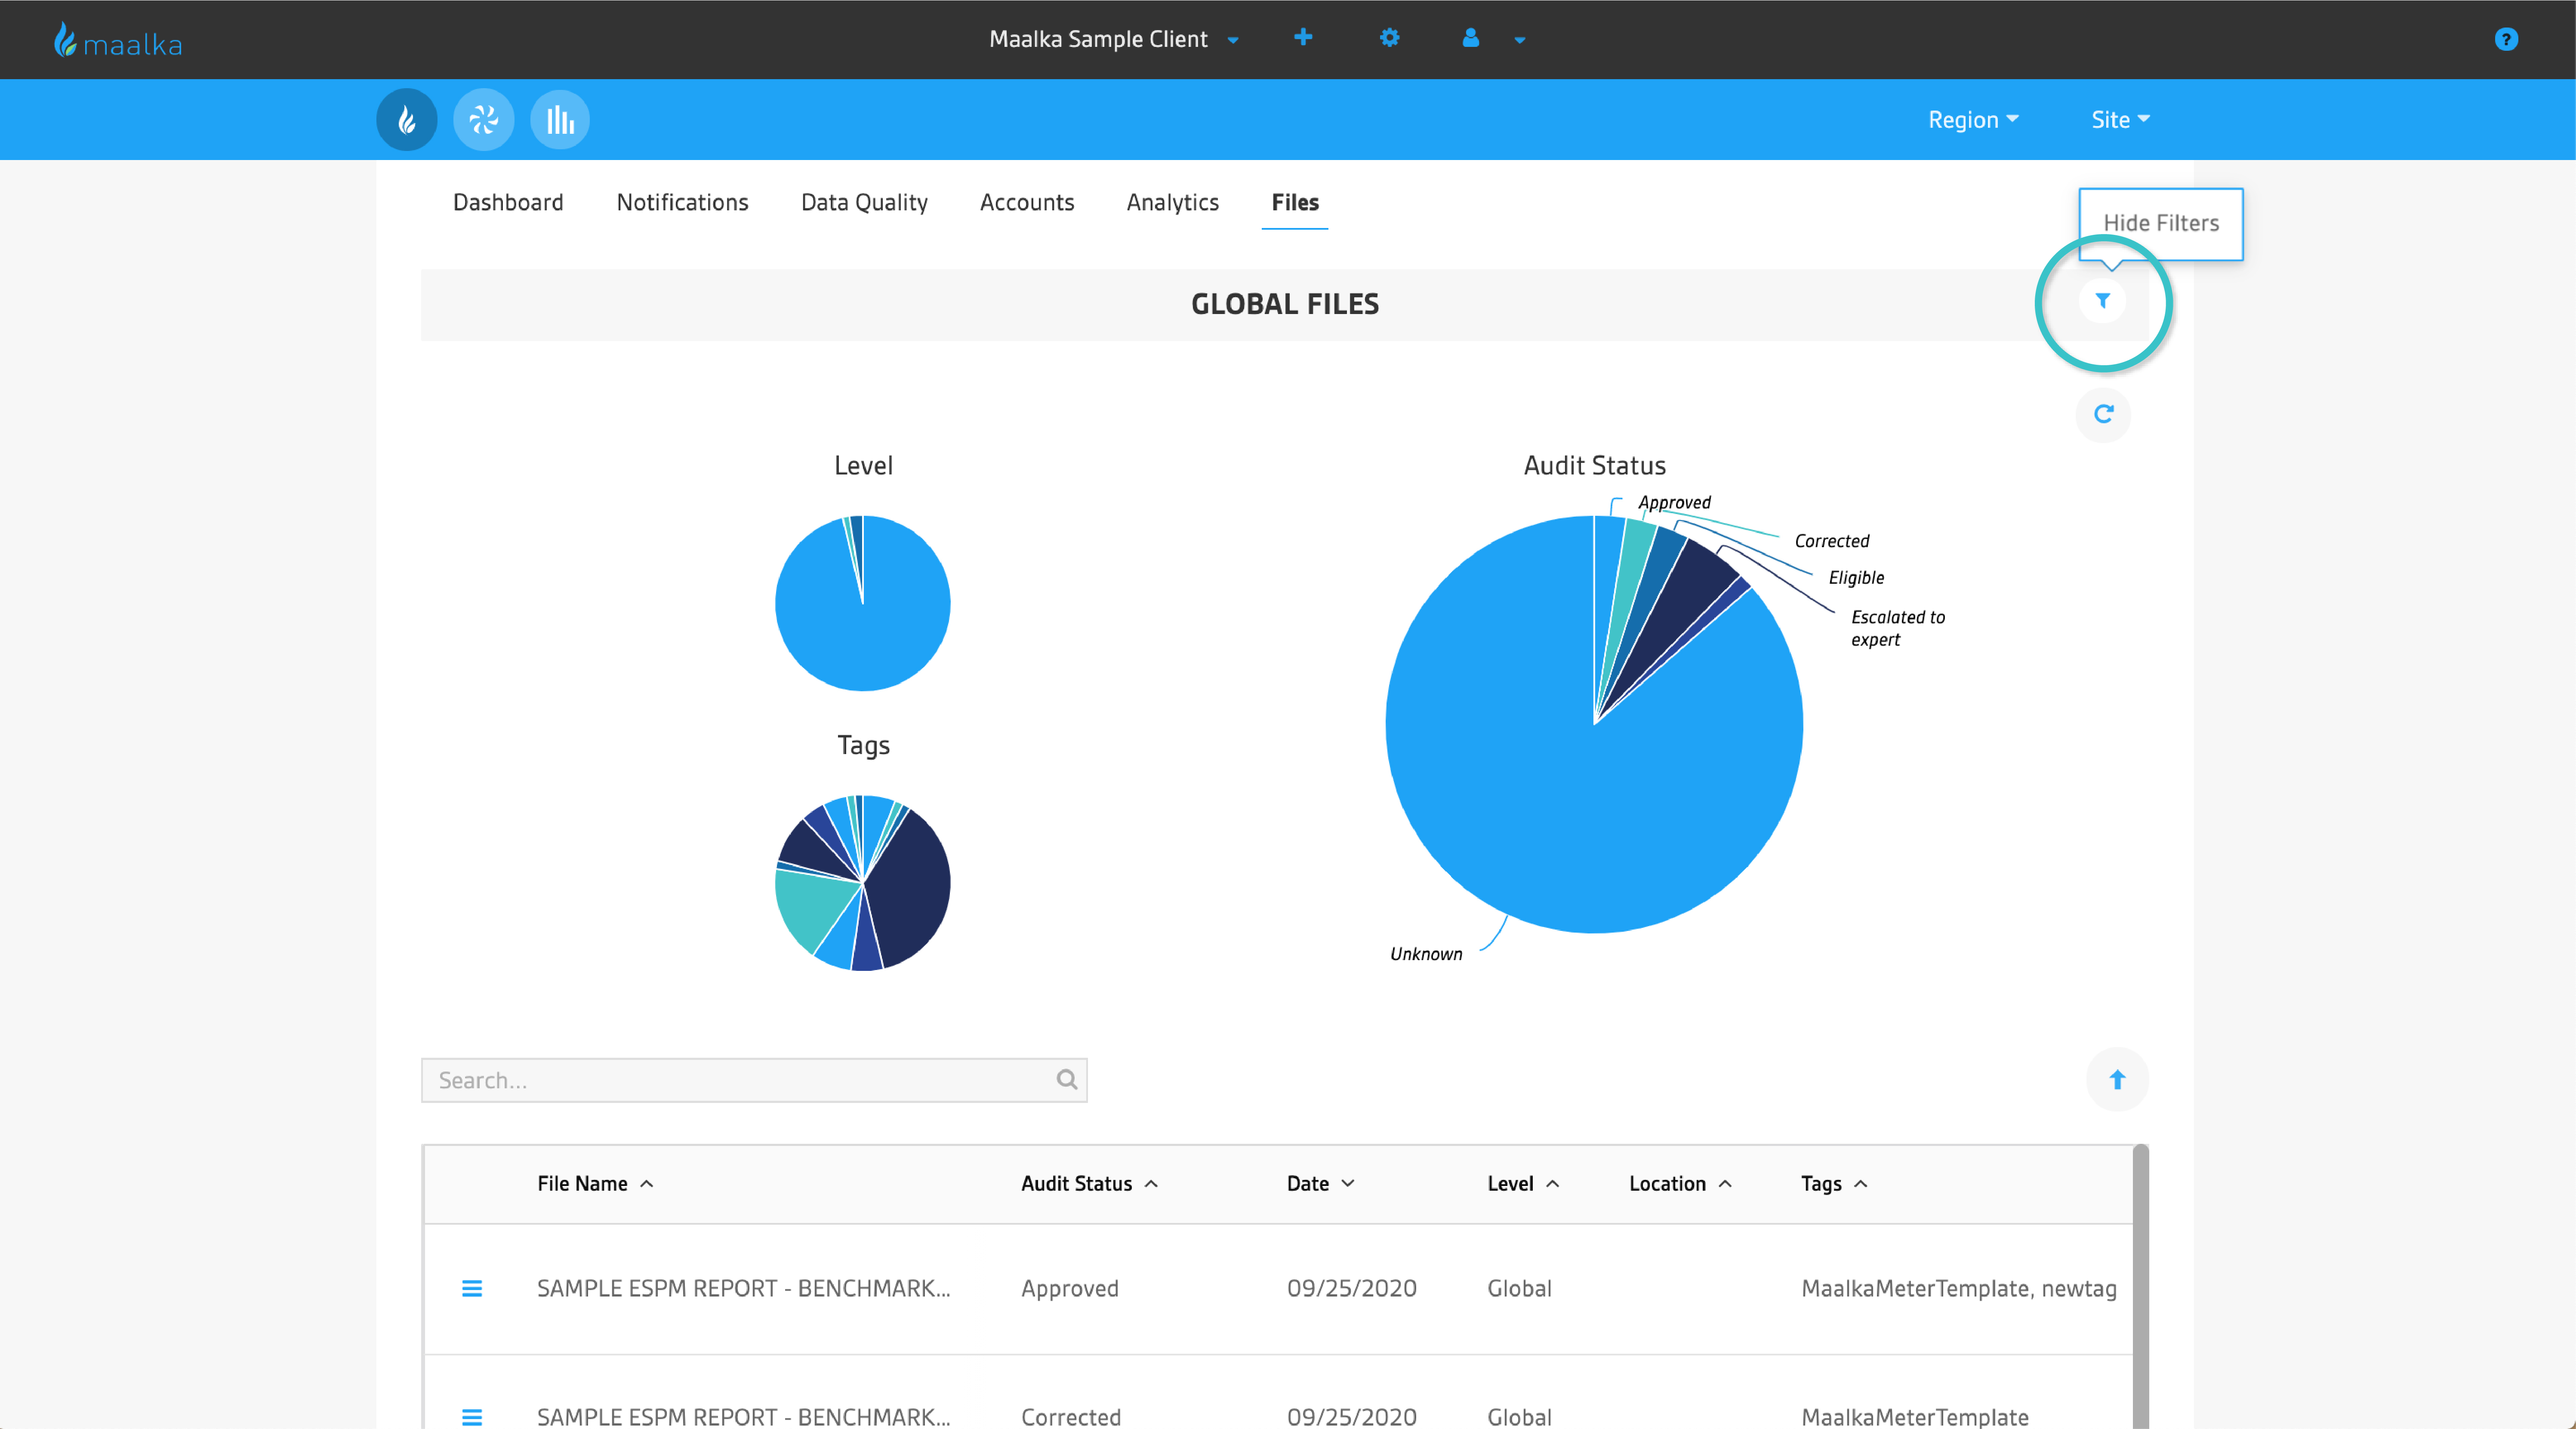Select the pinwheel fan icon
The height and width of the screenshot is (1429, 2576).
coord(484,120)
